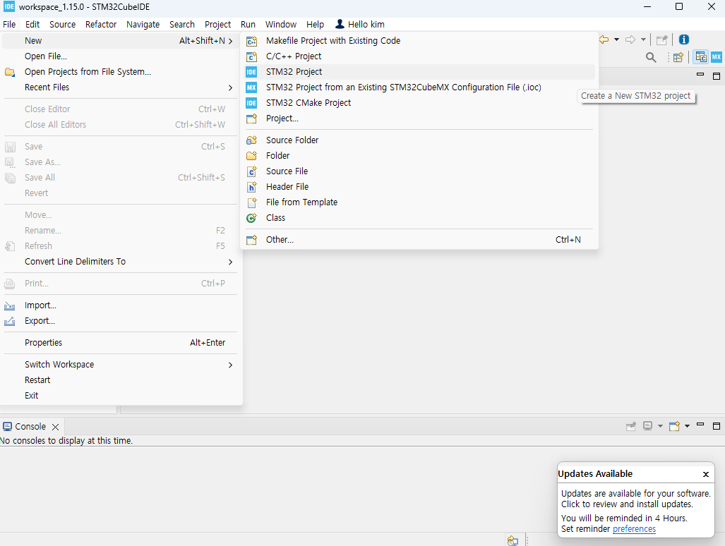725x546 pixels.
Task: Click the Open Perspective icon
Action: pos(678,57)
